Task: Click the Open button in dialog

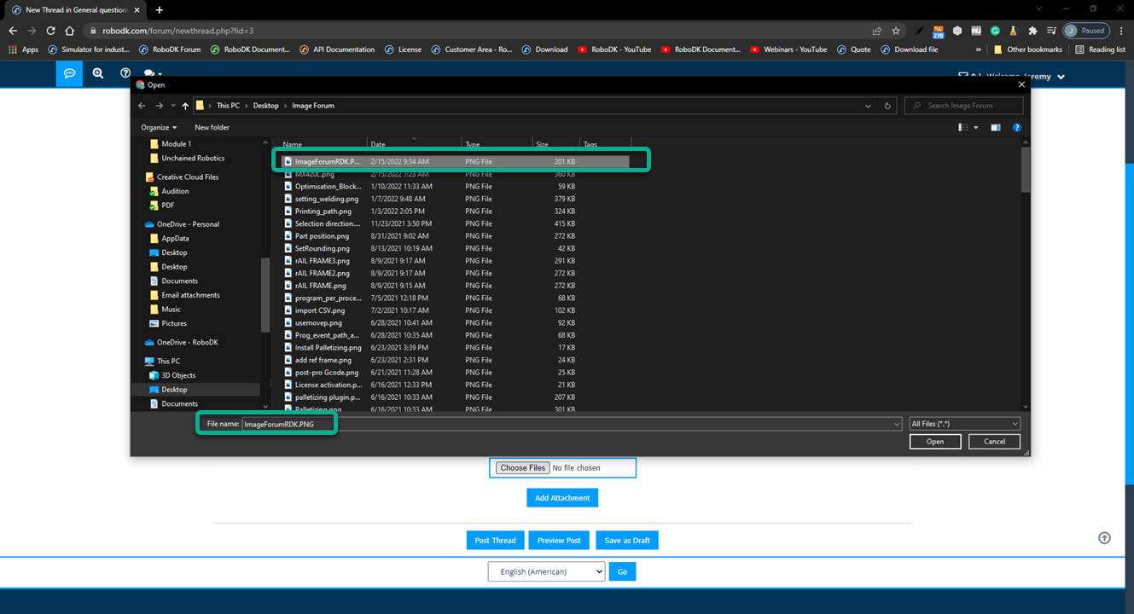Action: [x=935, y=441]
